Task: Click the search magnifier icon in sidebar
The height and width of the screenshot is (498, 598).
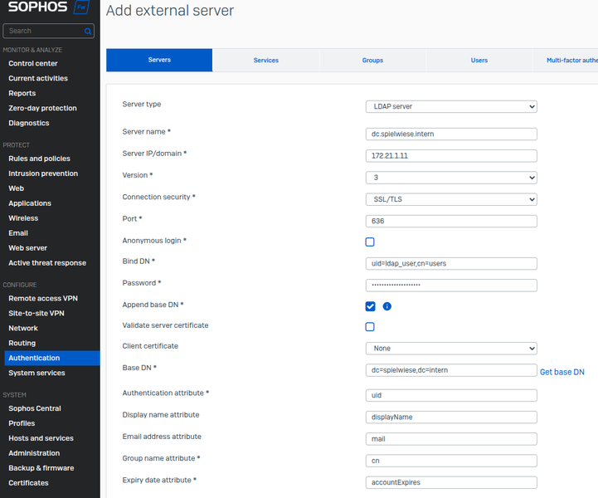Action: [x=88, y=32]
